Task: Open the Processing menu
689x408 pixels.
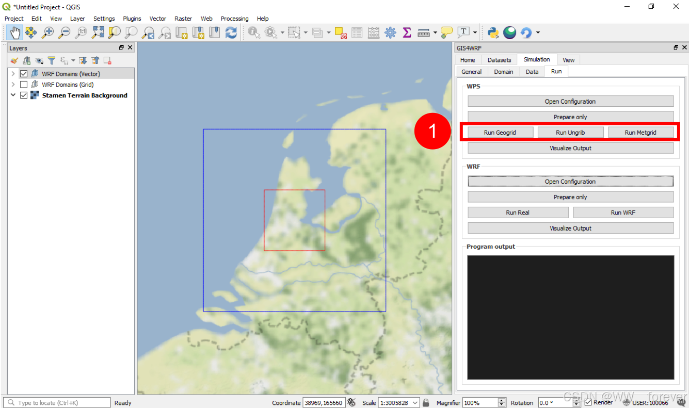Action: 234,19
